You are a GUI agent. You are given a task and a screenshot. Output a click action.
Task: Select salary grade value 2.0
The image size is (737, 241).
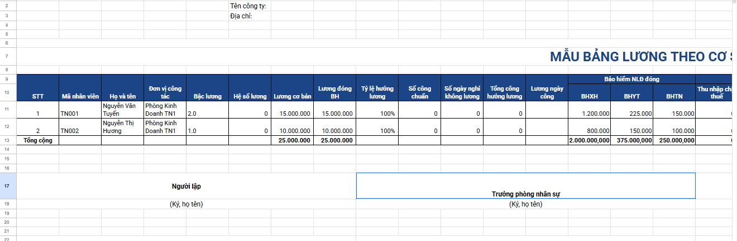click(208, 110)
